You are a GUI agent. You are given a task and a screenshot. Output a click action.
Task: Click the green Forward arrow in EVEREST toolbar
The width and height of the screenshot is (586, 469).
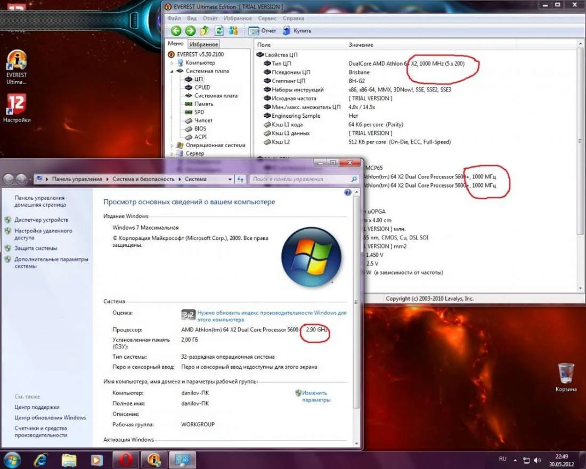pyautogui.click(x=190, y=31)
